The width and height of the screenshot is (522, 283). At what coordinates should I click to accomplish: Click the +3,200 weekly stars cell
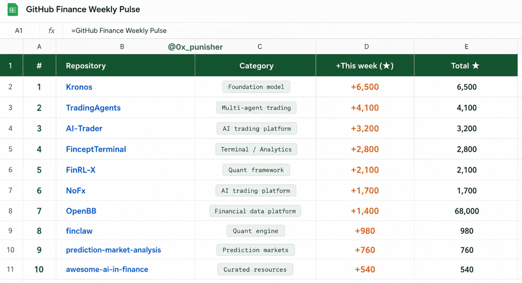coord(365,128)
